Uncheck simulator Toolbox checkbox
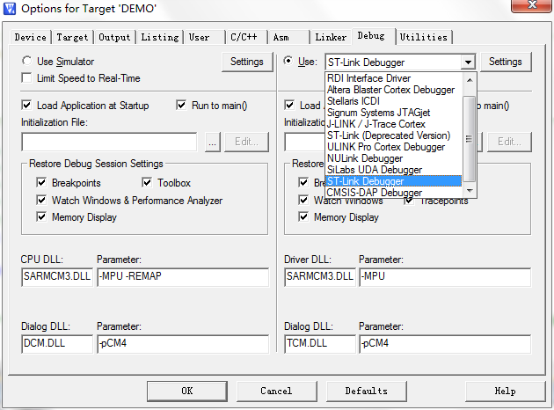 (147, 182)
